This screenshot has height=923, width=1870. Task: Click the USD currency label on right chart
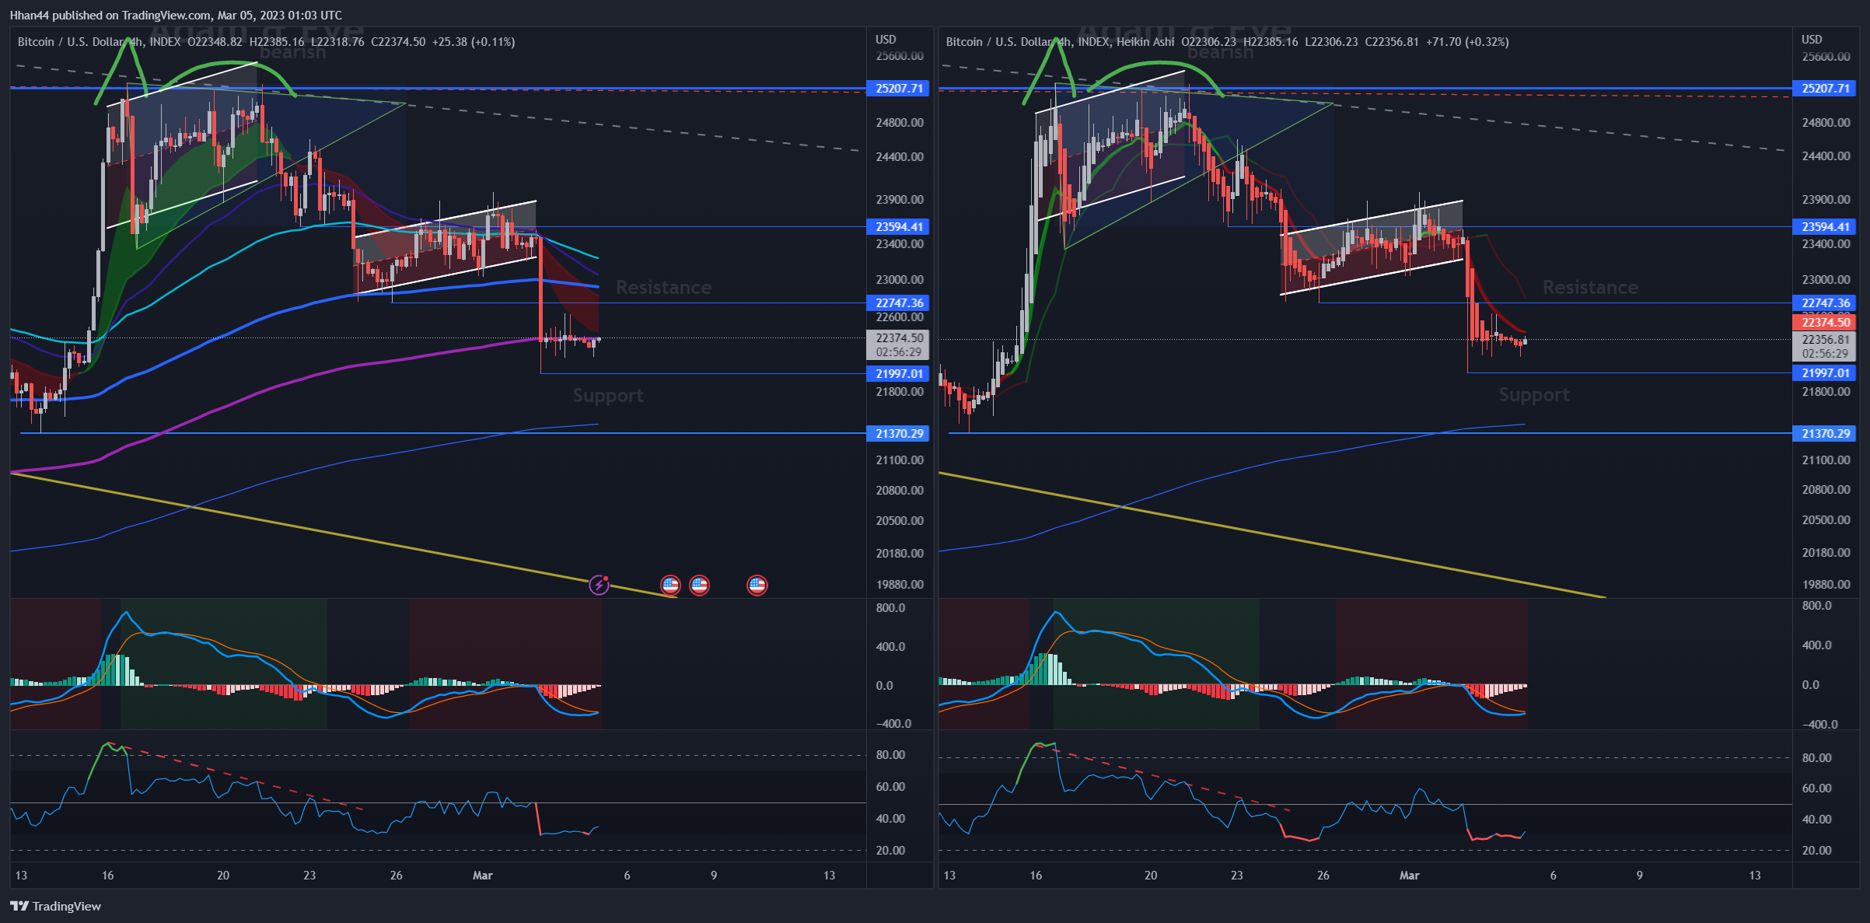coord(1812,40)
